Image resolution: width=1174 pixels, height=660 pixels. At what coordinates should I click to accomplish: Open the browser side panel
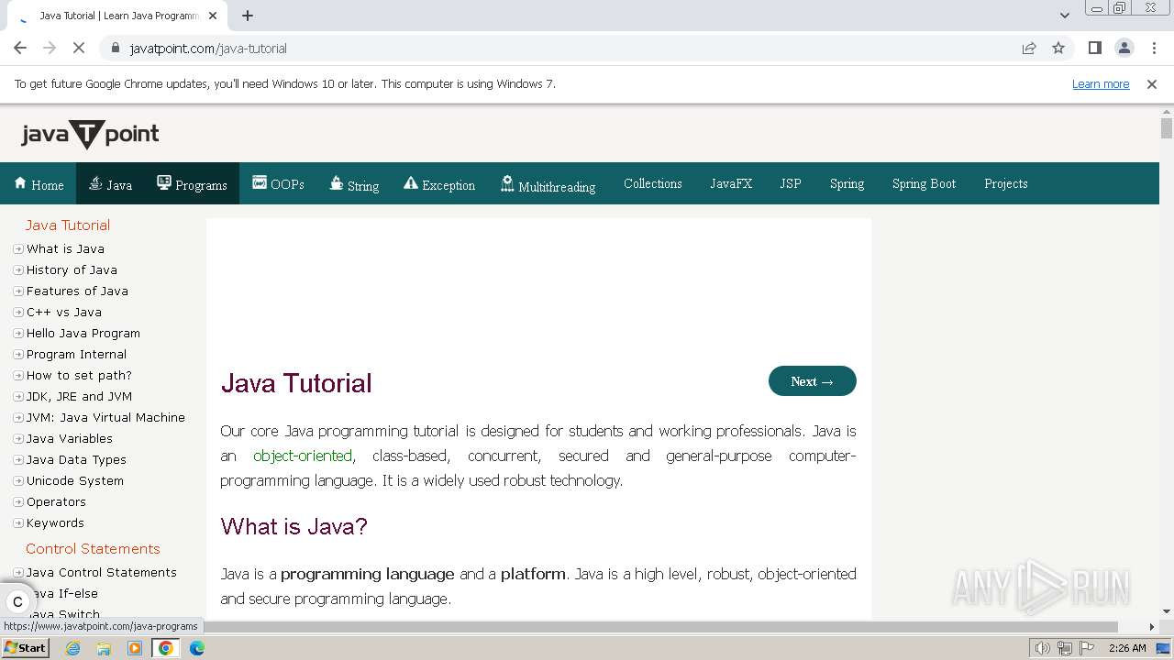(1094, 48)
